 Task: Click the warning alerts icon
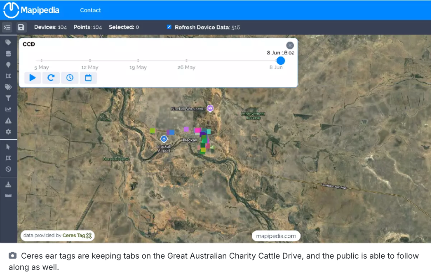click(x=9, y=120)
